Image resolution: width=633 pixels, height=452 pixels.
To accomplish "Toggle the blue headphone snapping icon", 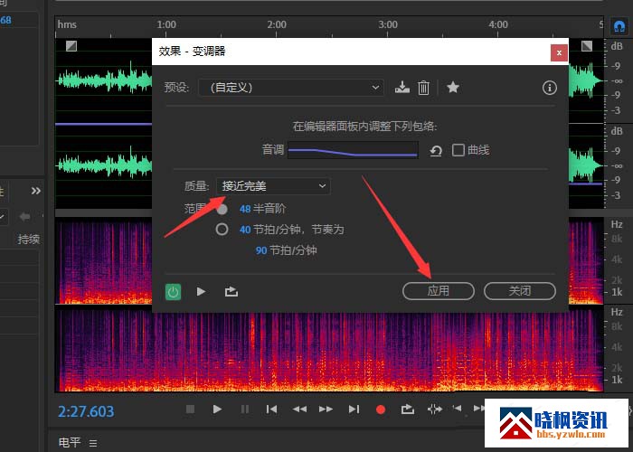I will [x=619, y=26].
